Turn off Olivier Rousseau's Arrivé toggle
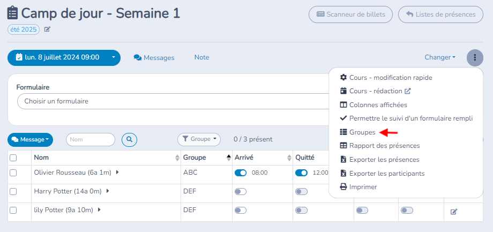Screen dimensions: 493x232 coord(241,173)
